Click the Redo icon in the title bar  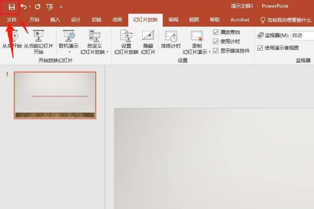pyautogui.click(x=37, y=7)
